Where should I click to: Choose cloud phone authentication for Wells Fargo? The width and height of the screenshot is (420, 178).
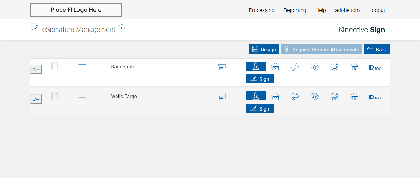click(335, 97)
